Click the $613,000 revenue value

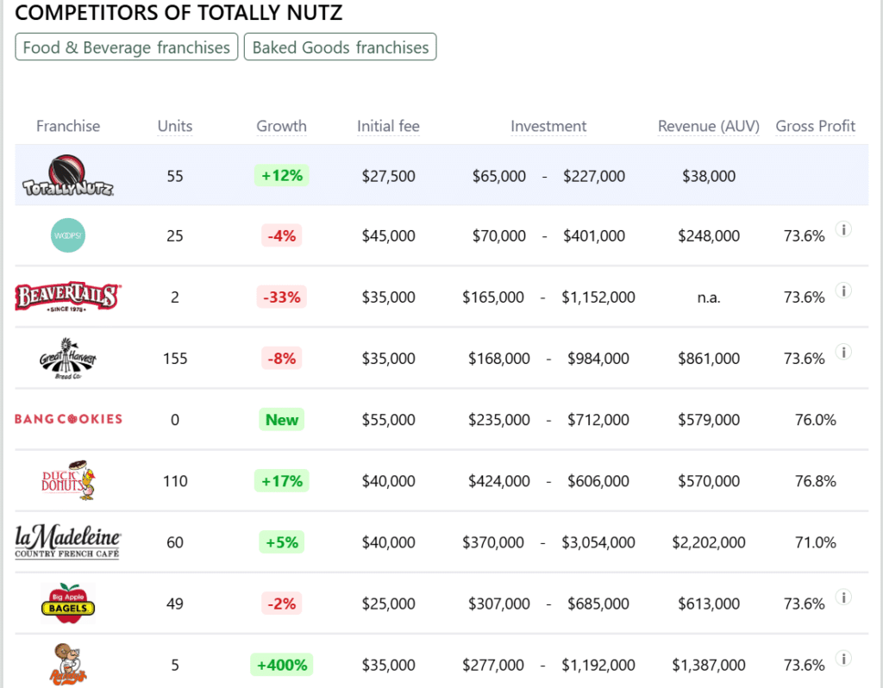[709, 604]
